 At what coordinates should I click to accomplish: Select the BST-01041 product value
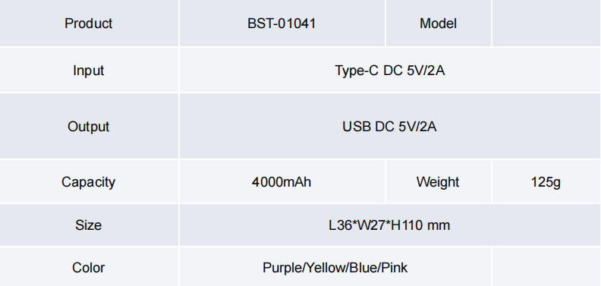[282, 23]
